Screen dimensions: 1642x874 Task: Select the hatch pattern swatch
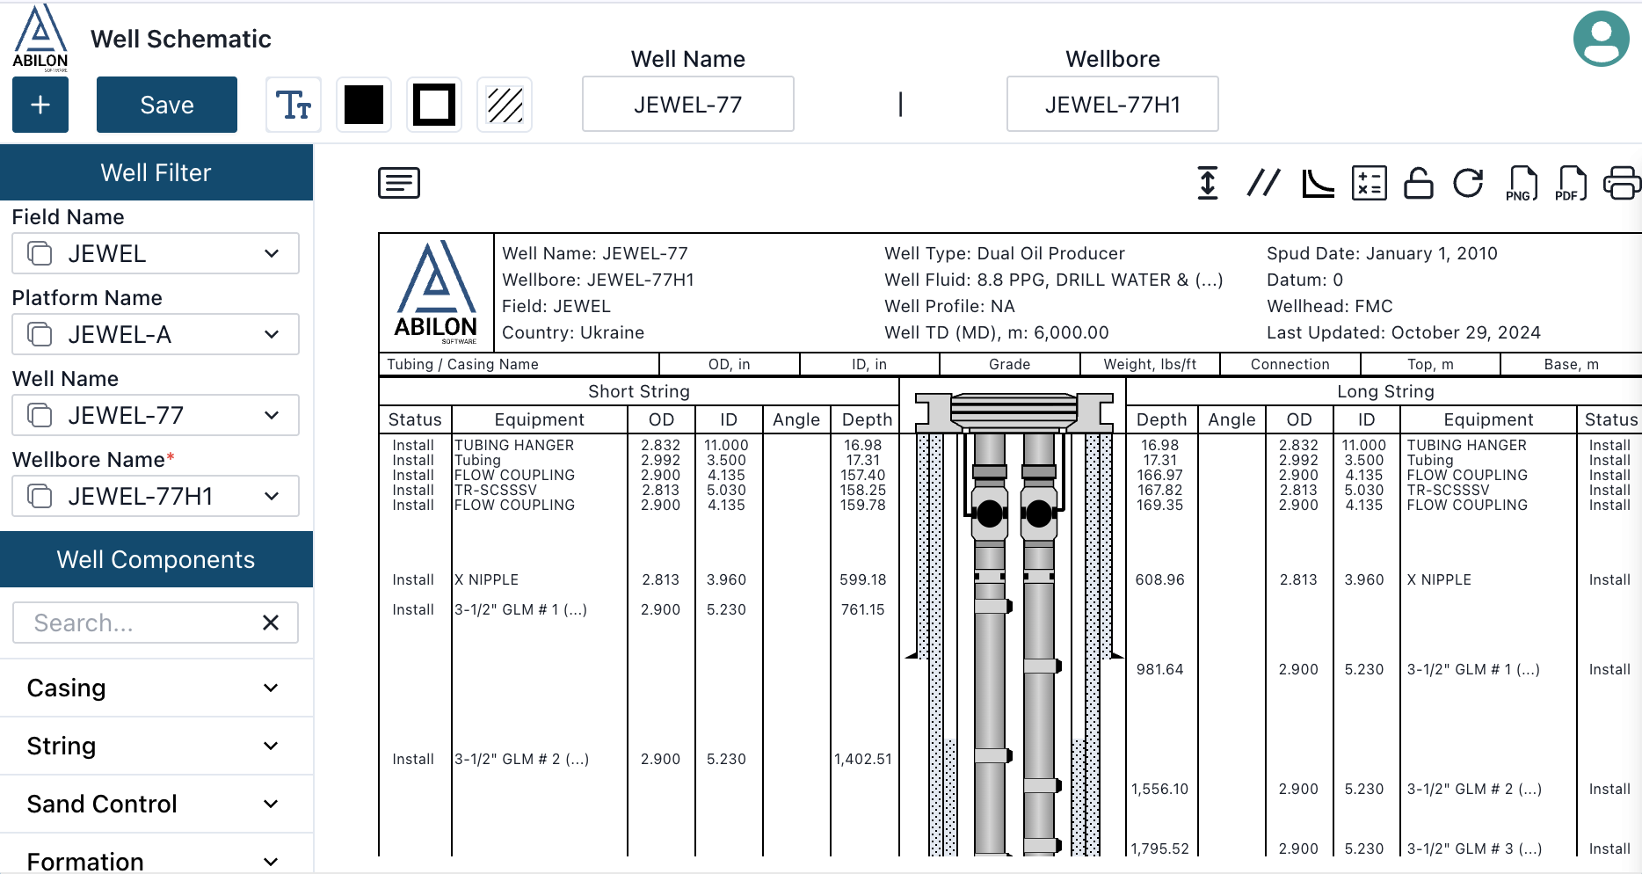click(x=504, y=105)
